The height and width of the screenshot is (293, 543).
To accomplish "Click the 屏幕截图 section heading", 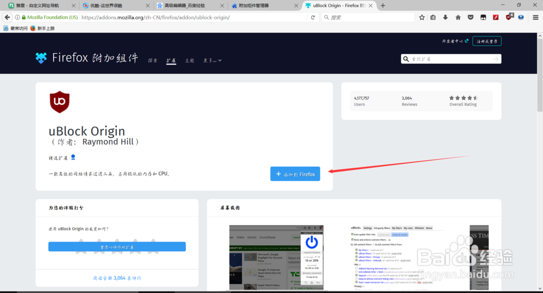I will 230,208.
